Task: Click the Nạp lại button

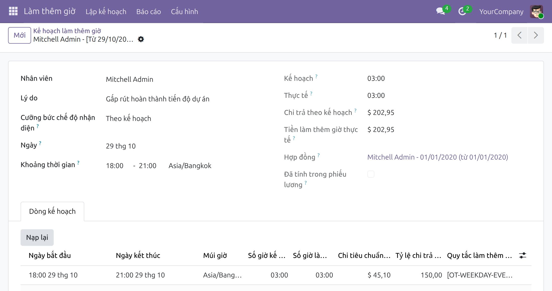Action: pyautogui.click(x=37, y=237)
